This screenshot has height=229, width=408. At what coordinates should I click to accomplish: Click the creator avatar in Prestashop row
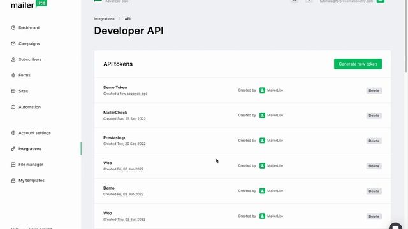(x=262, y=141)
